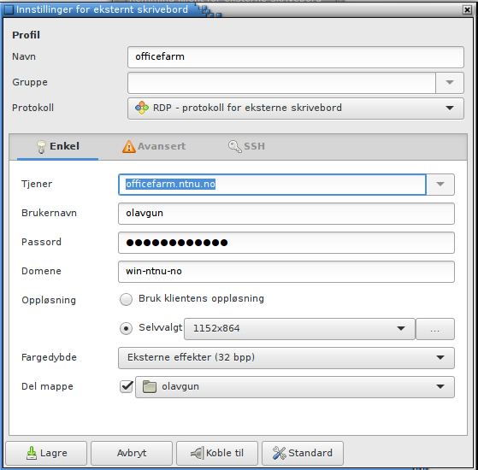The image size is (478, 470).
Task: Click the Avbryt button
Action: (132, 453)
